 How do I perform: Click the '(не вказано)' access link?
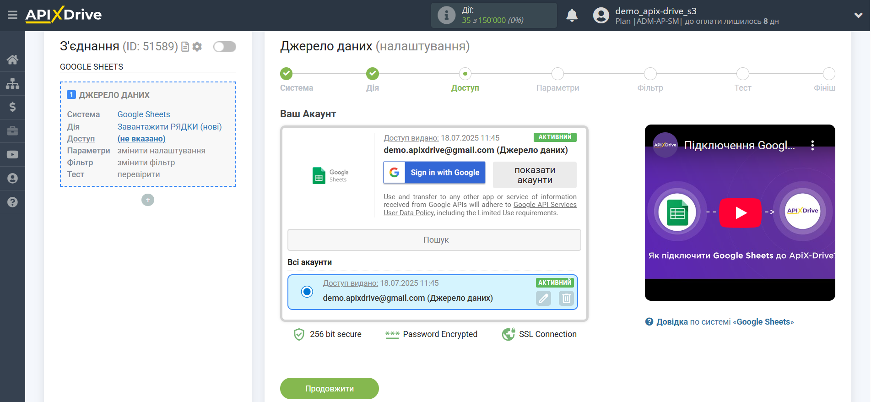(x=141, y=139)
